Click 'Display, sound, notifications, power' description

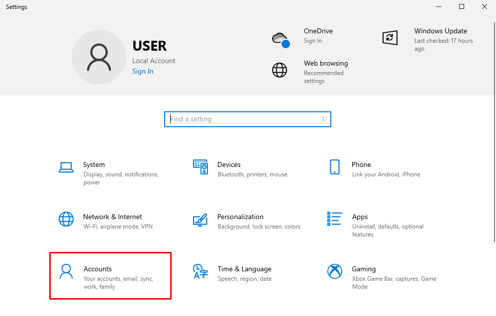tap(121, 178)
